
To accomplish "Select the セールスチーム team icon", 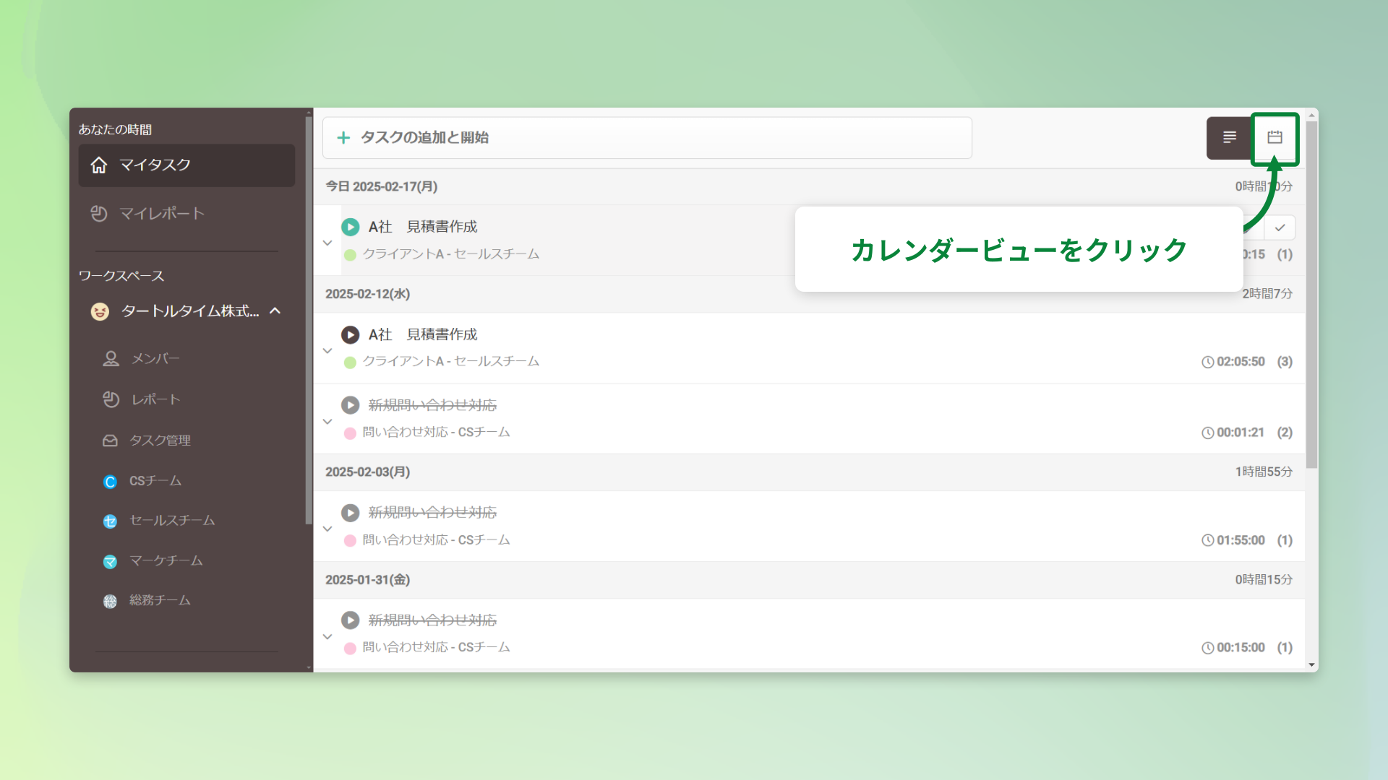I will click(x=110, y=521).
